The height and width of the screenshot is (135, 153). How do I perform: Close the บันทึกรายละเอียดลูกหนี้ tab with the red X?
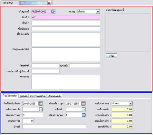(x=49, y=3)
